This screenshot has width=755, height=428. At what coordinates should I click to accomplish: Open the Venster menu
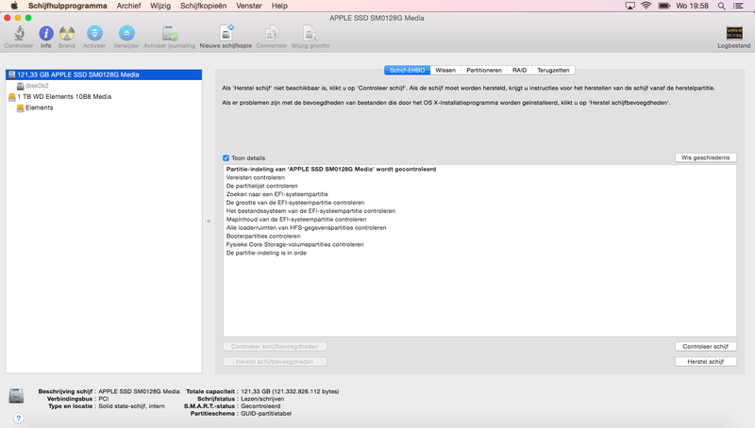pos(249,6)
